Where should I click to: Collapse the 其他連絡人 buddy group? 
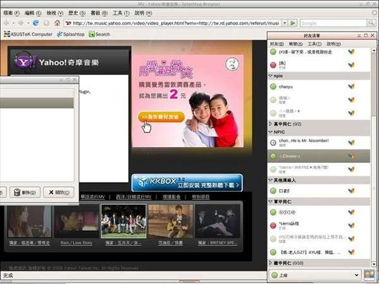click(271, 180)
